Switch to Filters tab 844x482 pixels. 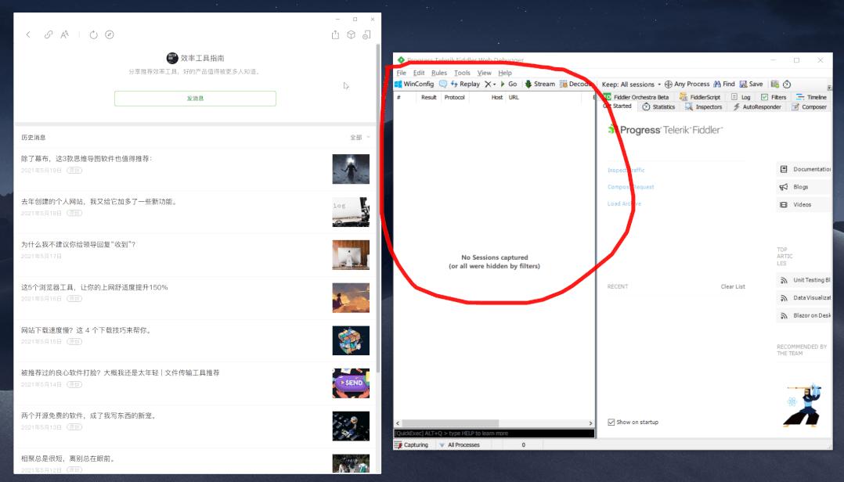[x=774, y=97]
